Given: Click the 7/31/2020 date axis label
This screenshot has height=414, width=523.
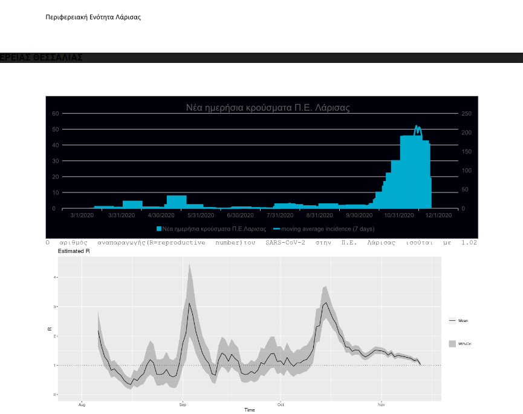Looking at the screenshot, I should click(x=280, y=215).
